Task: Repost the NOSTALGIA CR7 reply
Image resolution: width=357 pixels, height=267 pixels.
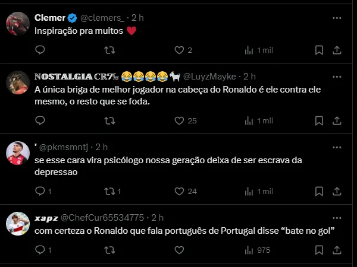Action: pyautogui.click(x=109, y=120)
